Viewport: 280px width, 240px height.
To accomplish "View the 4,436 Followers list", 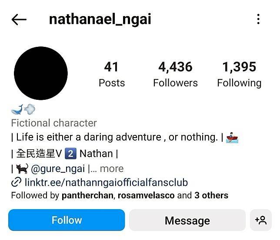I will pos(175,74).
